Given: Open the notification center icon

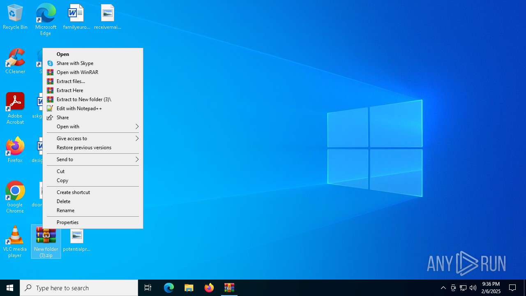Looking at the screenshot, I should tap(512, 288).
